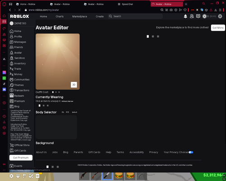
Task: Click the heart bookmark icon in address bar
Action: click(185, 10)
